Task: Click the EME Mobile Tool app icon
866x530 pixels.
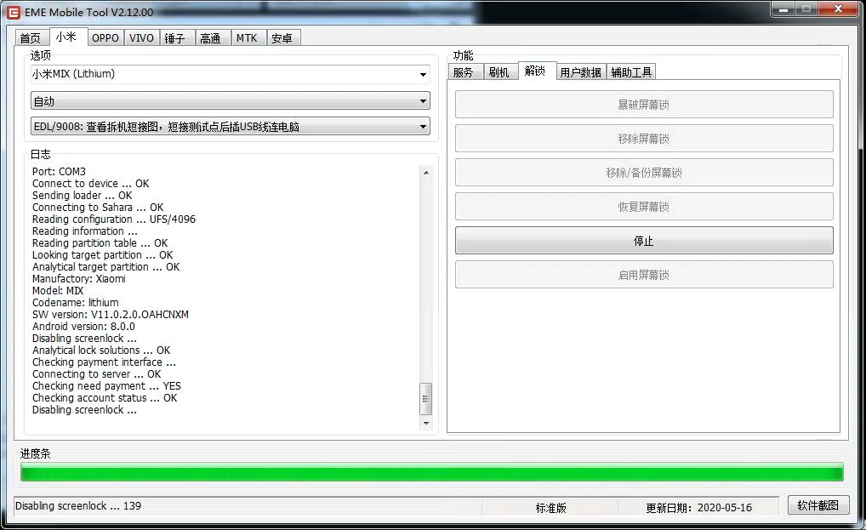Action: (x=13, y=12)
